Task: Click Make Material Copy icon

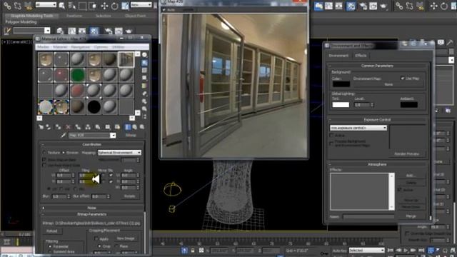Action: click(78, 127)
